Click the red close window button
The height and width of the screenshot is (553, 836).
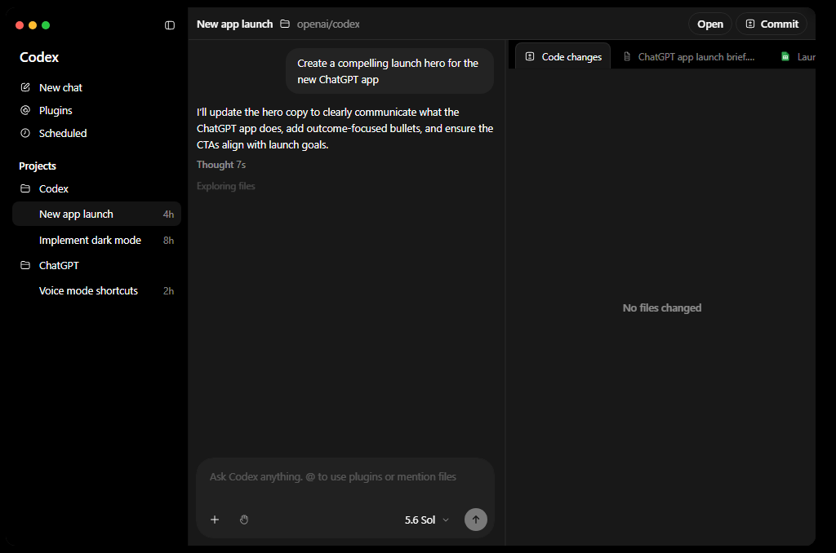coord(20,25)
